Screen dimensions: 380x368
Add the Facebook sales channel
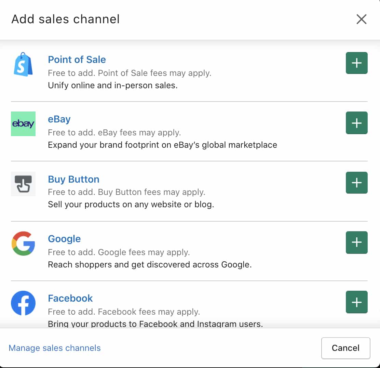356,302
